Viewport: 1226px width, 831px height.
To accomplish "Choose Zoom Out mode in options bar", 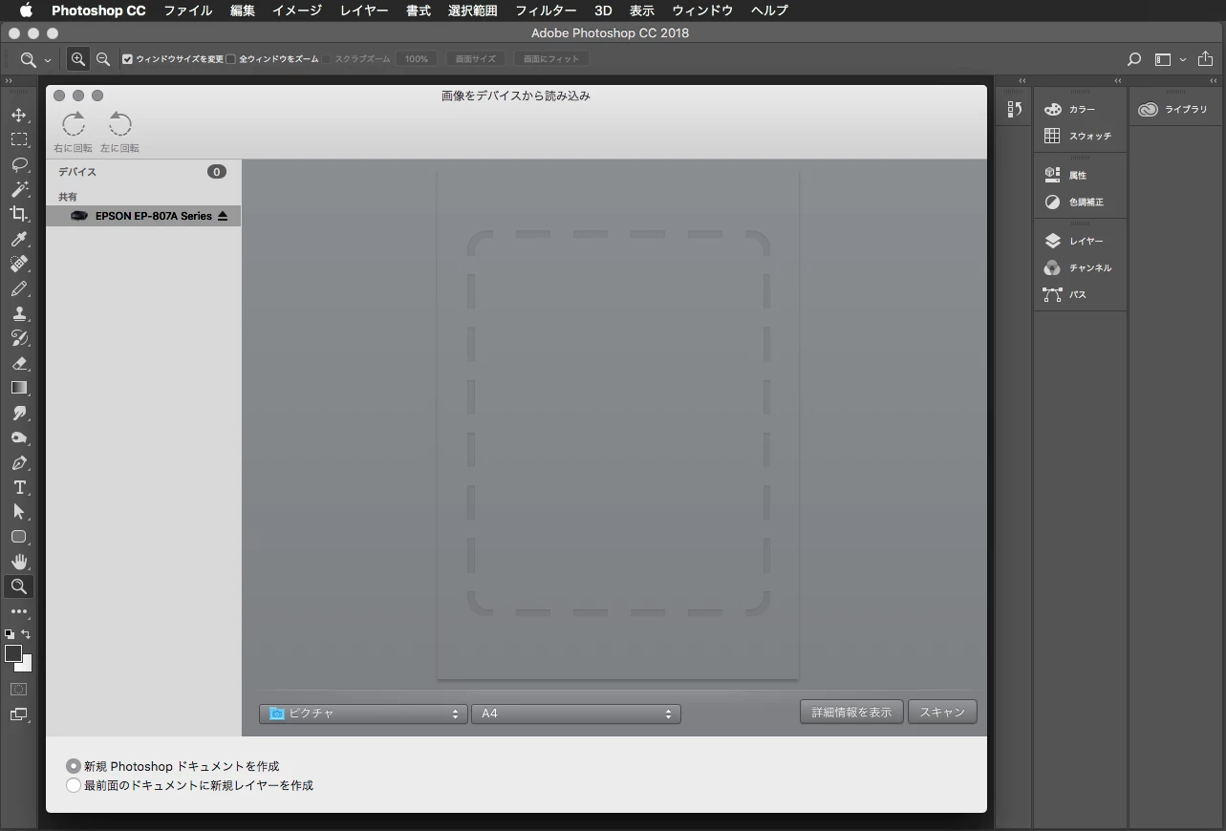I will coord(103,59).
